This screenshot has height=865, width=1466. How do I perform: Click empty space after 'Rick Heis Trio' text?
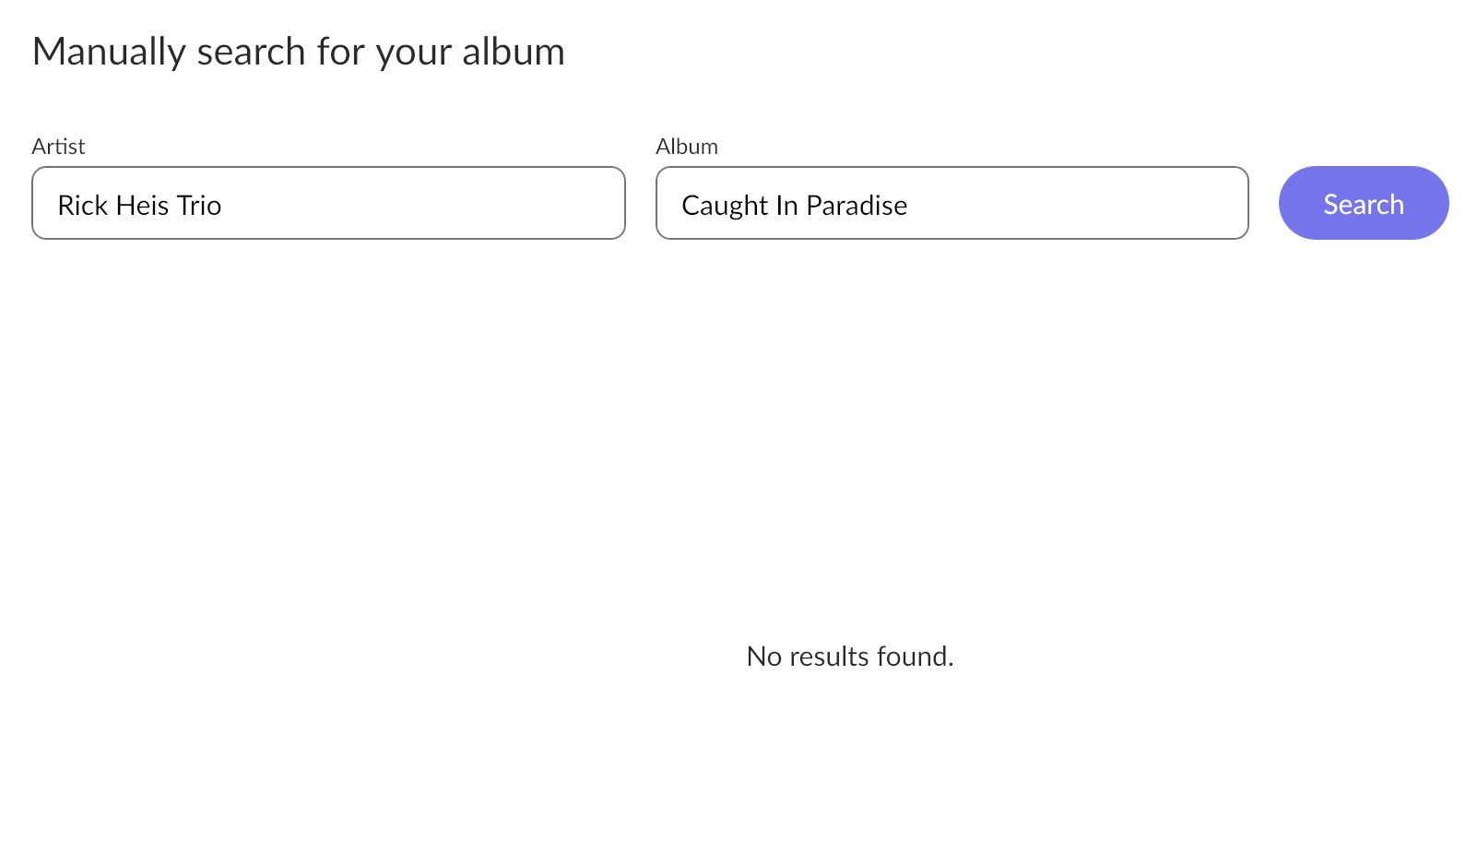(x=424, y=205)
